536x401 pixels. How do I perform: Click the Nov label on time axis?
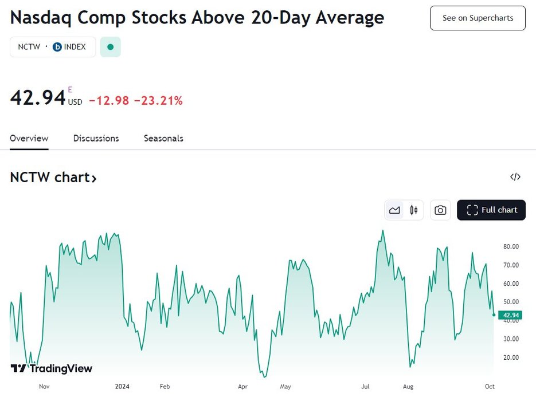point(44,387)
